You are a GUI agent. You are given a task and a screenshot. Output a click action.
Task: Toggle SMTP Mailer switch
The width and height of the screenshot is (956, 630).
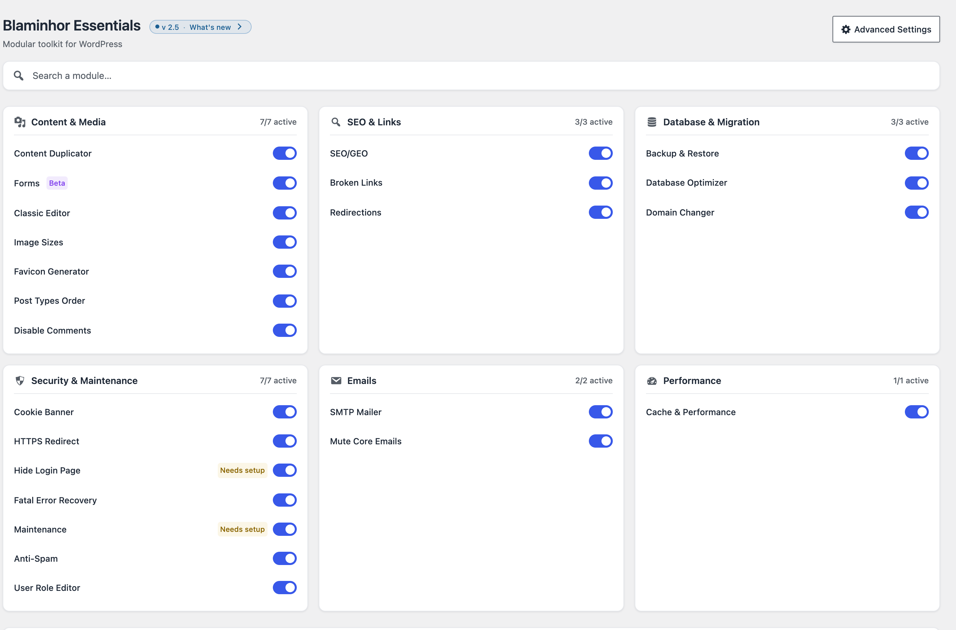601,412
